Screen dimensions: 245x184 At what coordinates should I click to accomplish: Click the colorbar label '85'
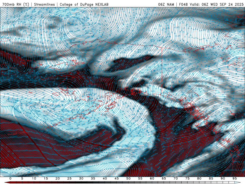[211, 178]
